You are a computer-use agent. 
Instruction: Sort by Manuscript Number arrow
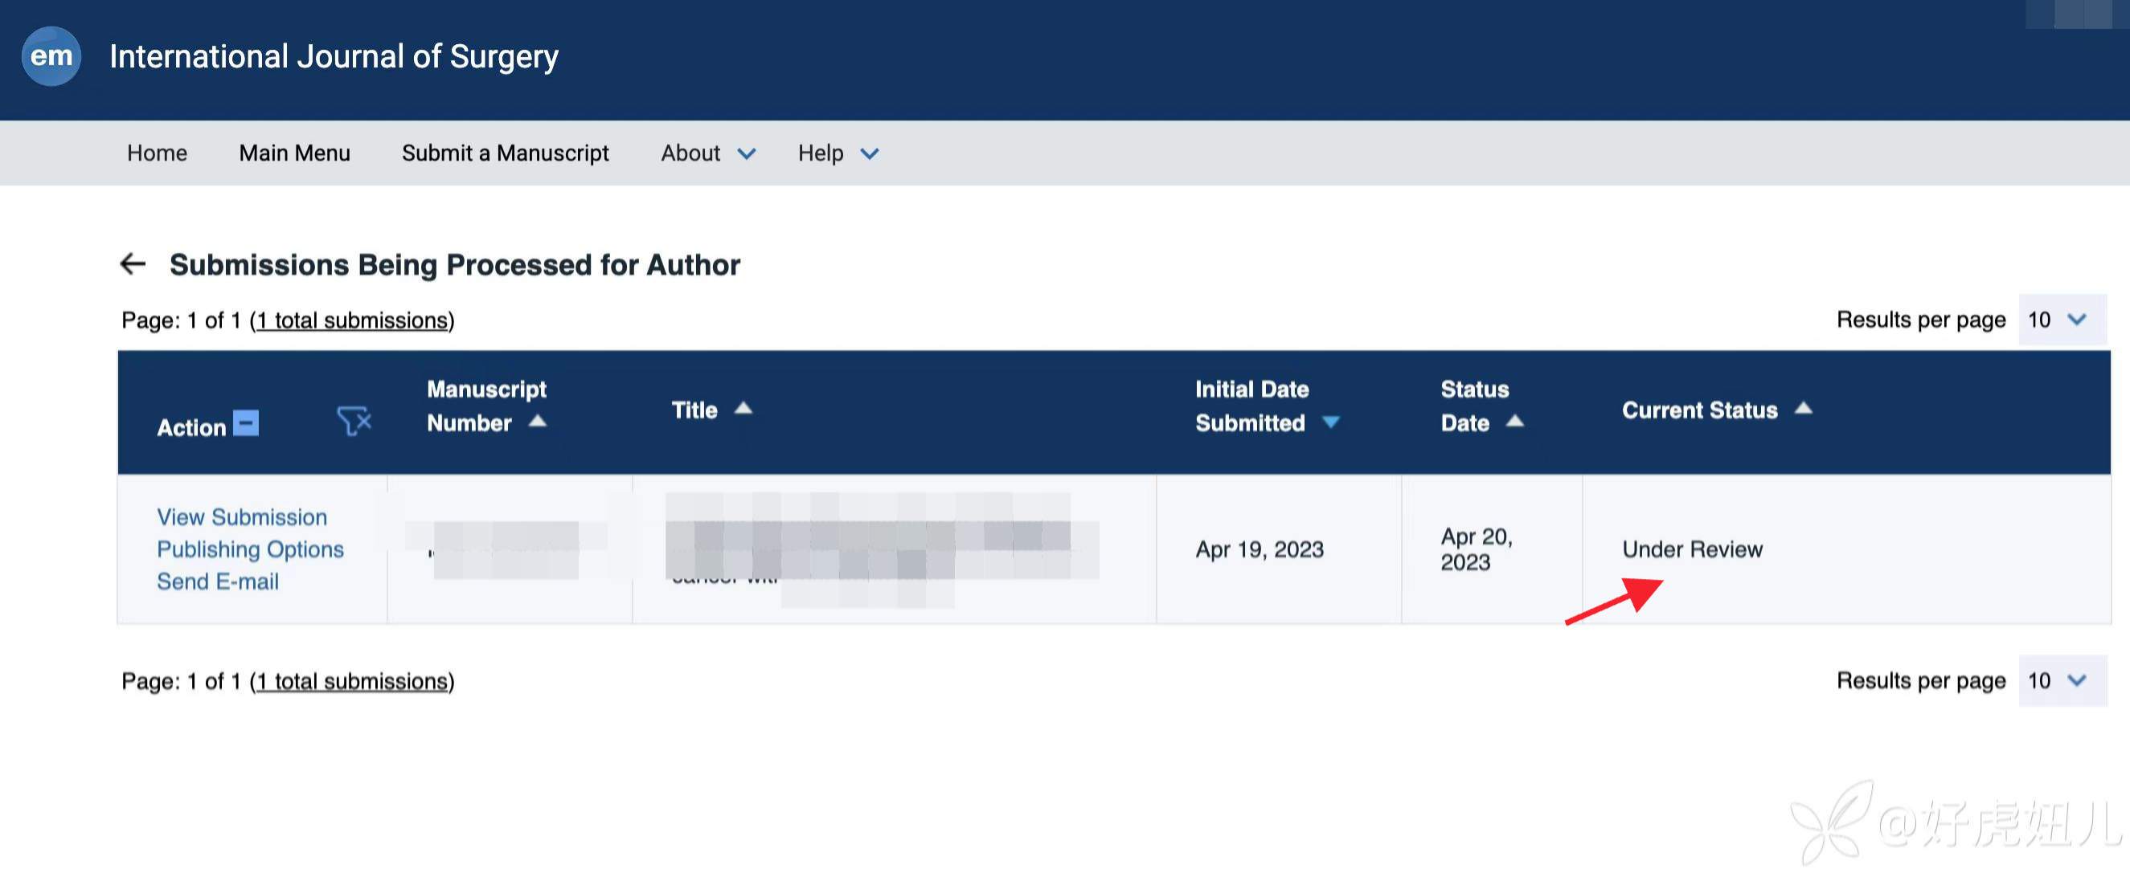538,422
